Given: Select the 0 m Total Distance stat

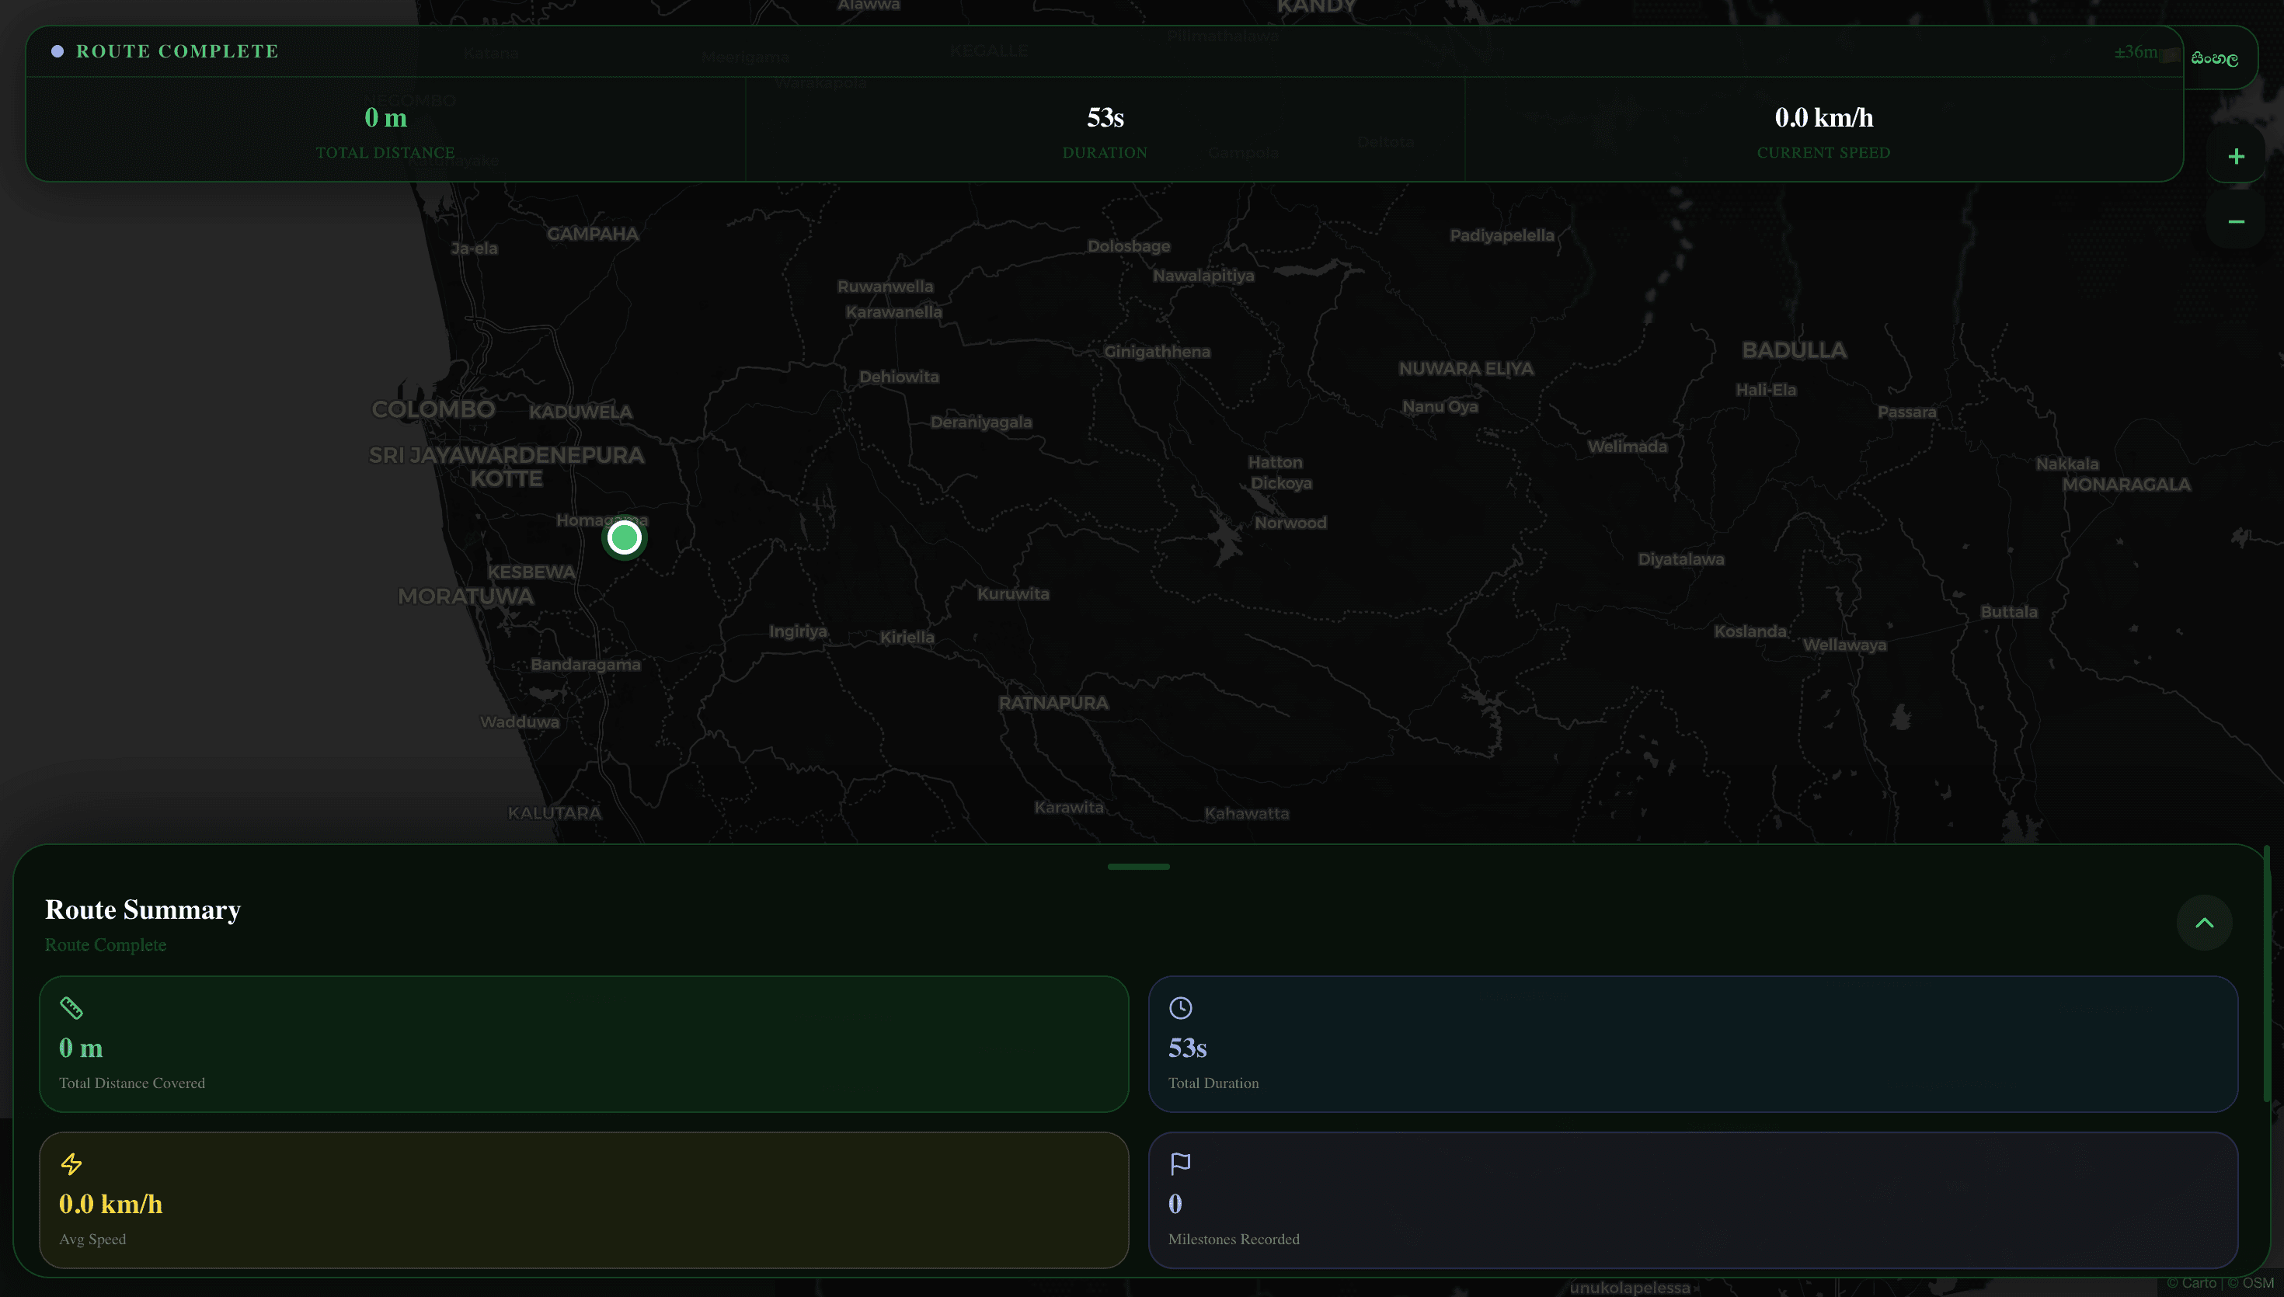Looking at the screenshot, I should pyautogui.click(x=385, y=130).
